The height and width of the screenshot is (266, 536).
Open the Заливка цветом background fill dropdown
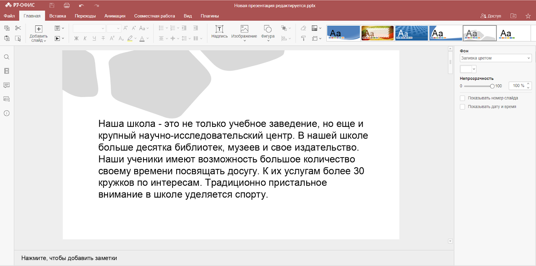click(496, 58)
